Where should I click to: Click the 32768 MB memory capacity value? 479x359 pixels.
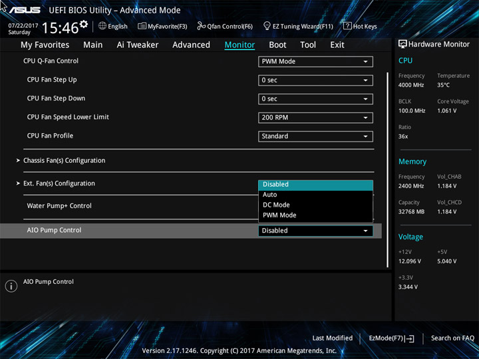click(x=411, y=211)
